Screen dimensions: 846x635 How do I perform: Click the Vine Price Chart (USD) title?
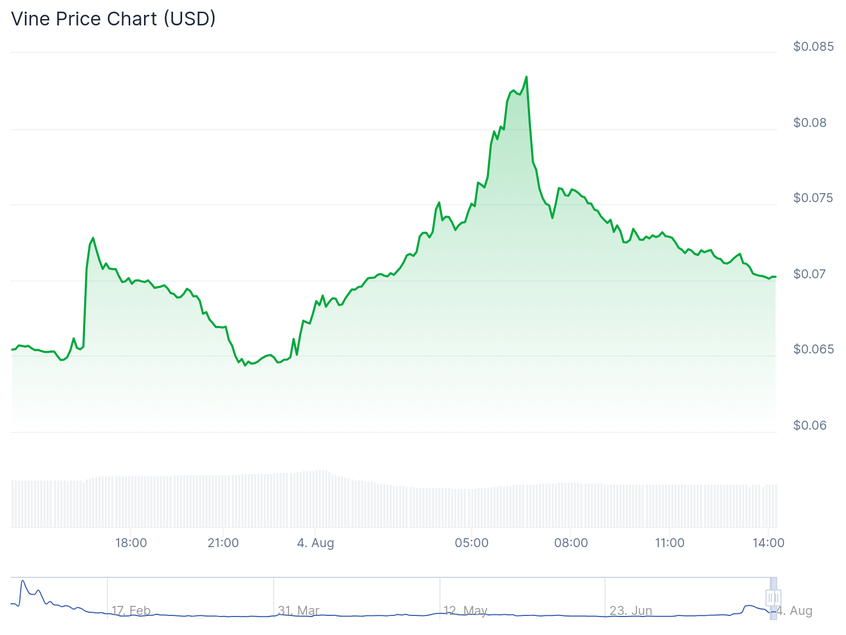tap(113, 19)
